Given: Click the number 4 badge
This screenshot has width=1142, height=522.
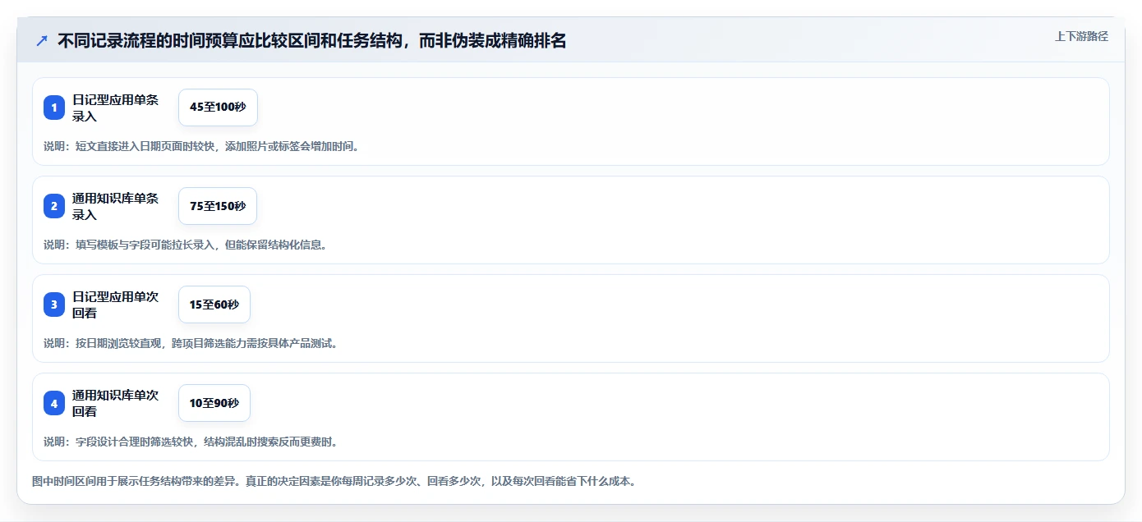Looking at the screenshot, I should tap(54, 403).
